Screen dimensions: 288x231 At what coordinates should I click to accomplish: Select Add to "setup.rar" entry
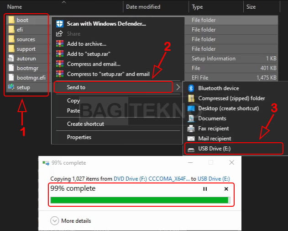pyautogui.click(x=89, y=54)
